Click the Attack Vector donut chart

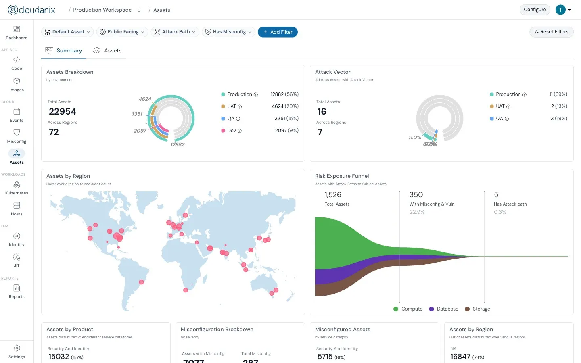(440, 118)
